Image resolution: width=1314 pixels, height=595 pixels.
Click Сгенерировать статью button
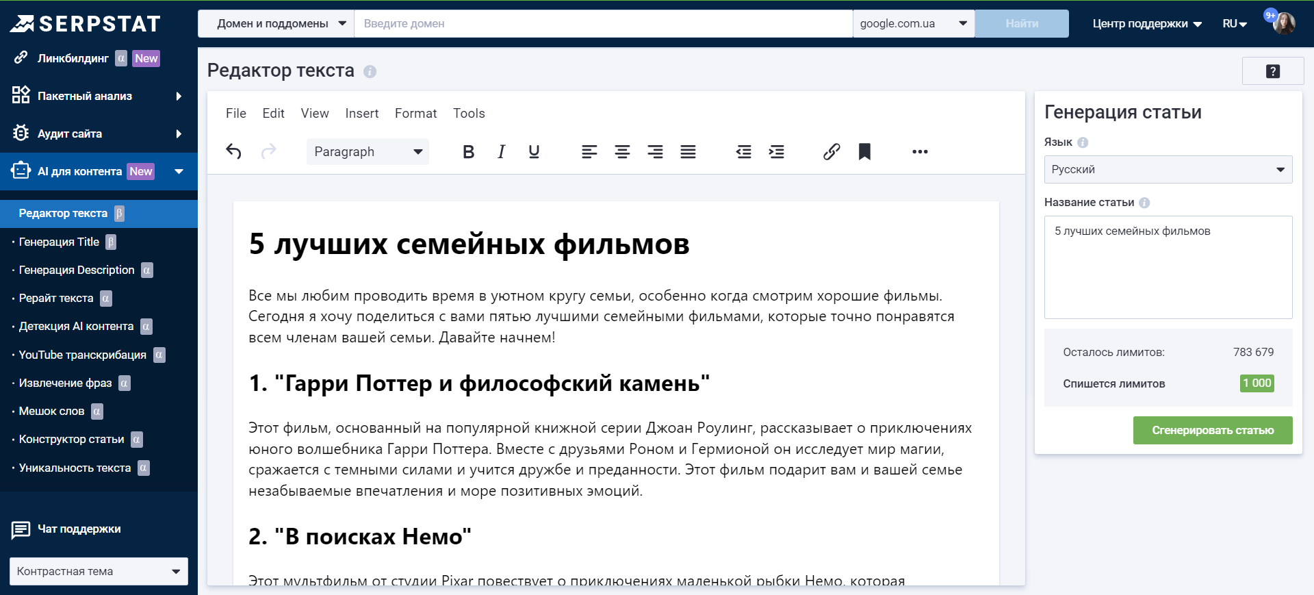pyautogui.click(x=1213, y=430)
